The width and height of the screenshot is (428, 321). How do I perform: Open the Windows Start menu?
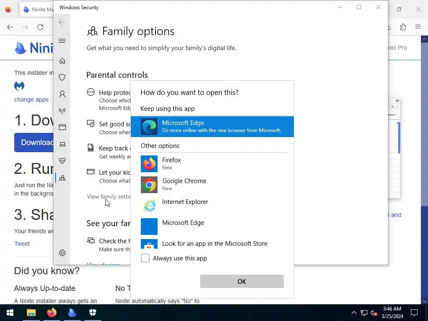point(10,313)
